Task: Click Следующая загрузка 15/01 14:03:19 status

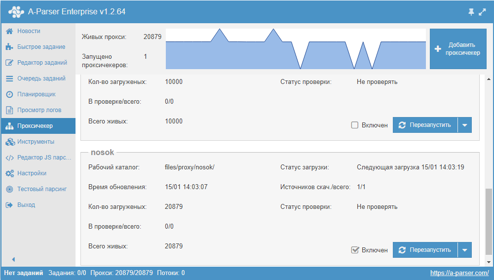Action: coord(411,167)
